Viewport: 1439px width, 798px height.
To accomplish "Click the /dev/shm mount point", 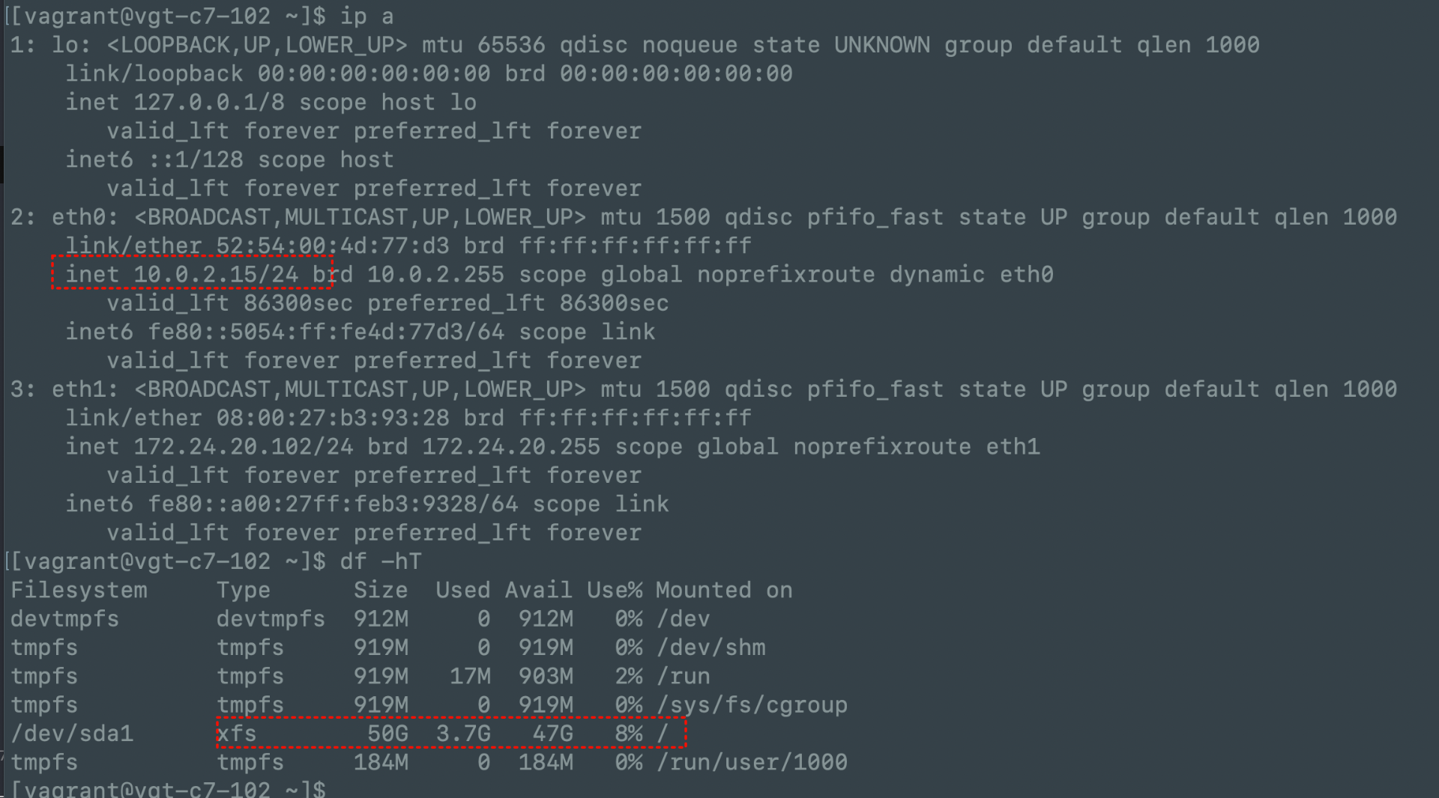I will coord(711,648).
